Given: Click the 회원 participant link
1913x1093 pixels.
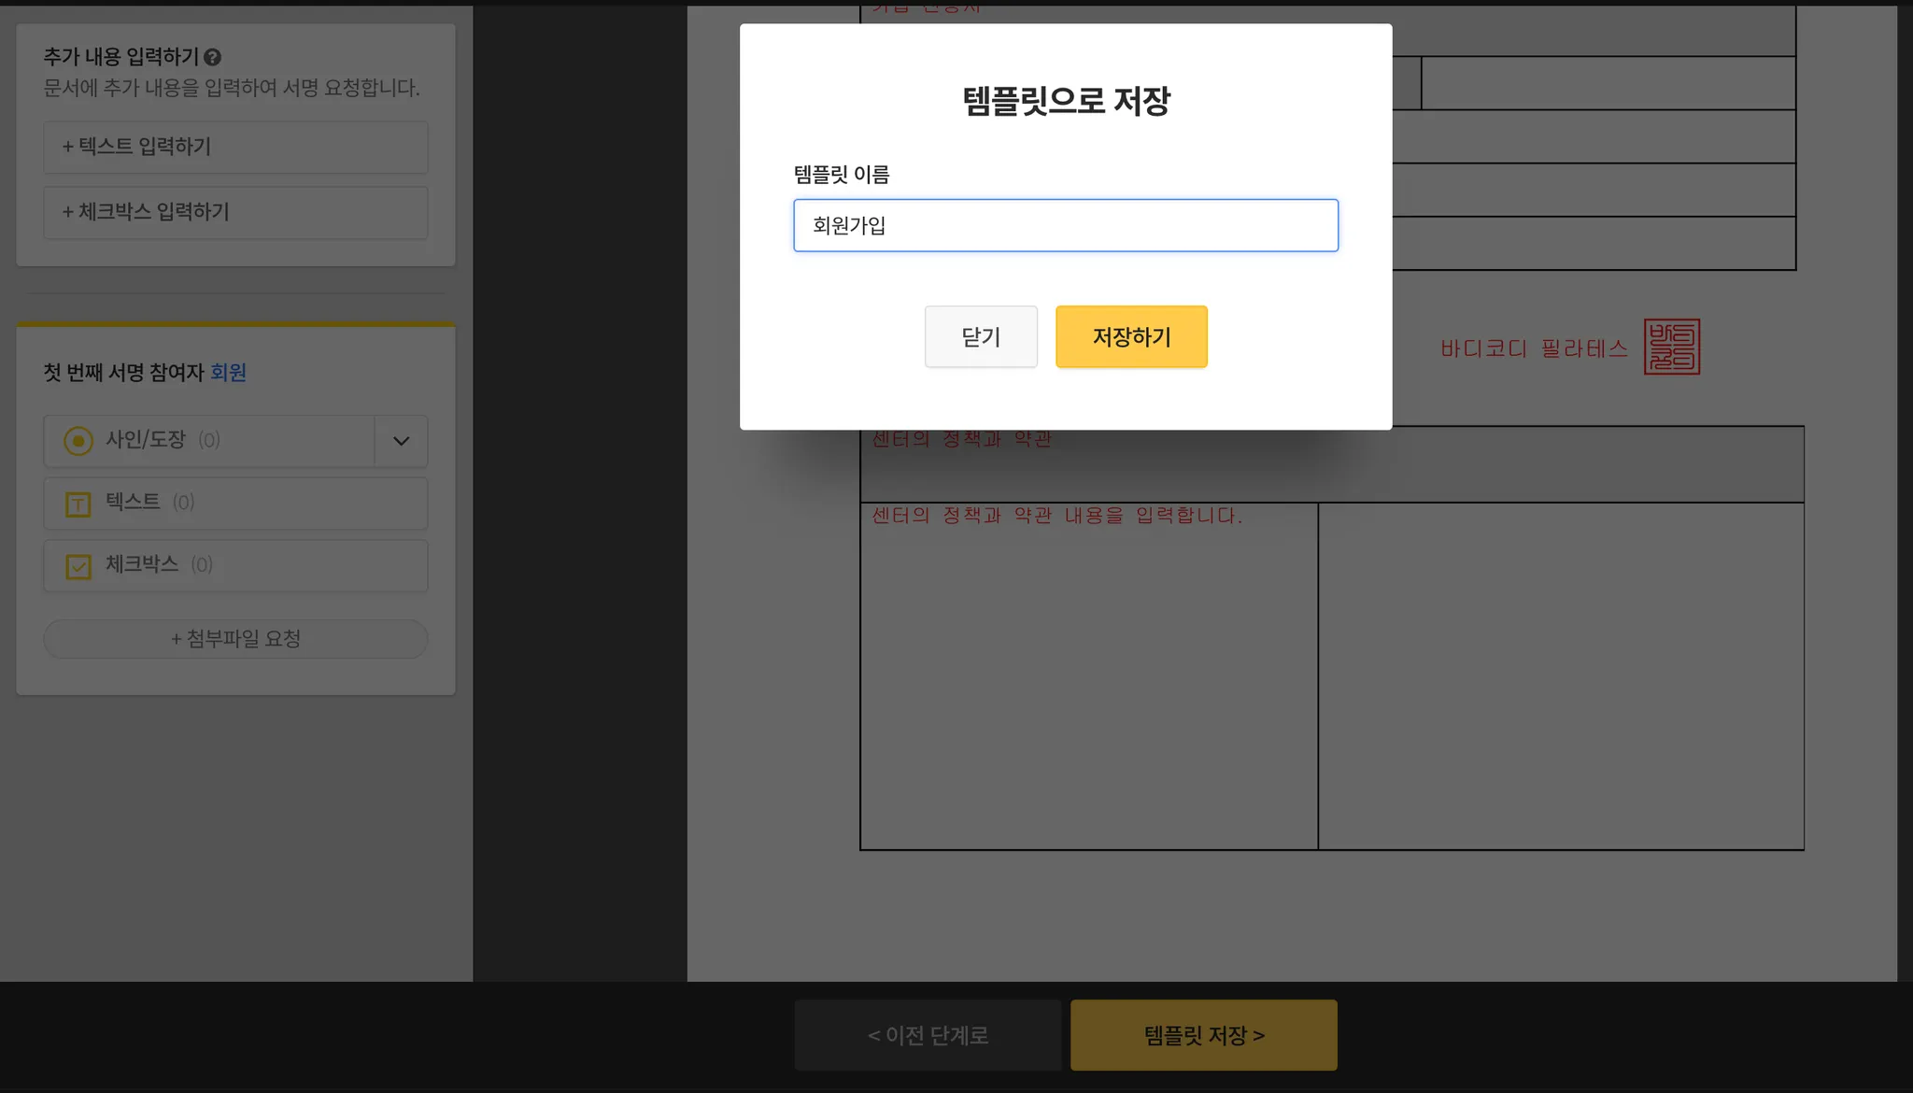Looking at the screenshot, I should pyautogui.click(x=228, y=373).
